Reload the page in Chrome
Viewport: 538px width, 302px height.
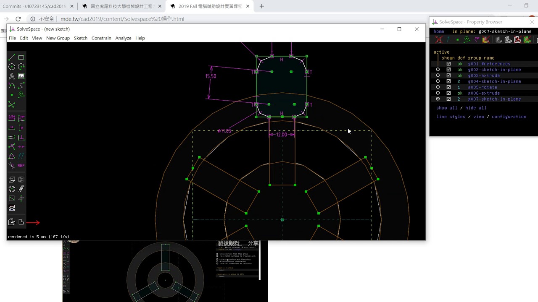coord(18,19)
